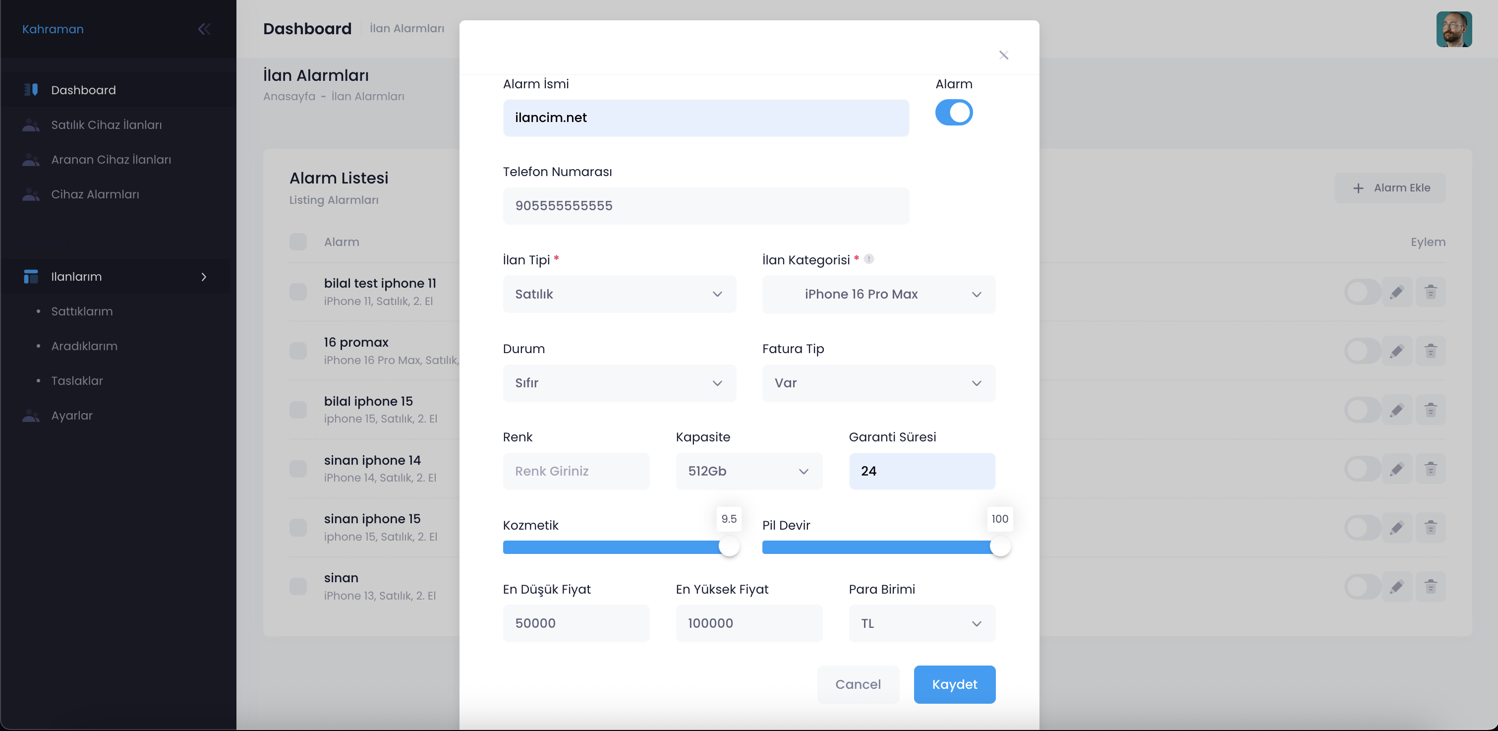Toggle the Alarm switch in the dialog
Viewport: 1498px width, 731px height.
[x=954, y=112]
